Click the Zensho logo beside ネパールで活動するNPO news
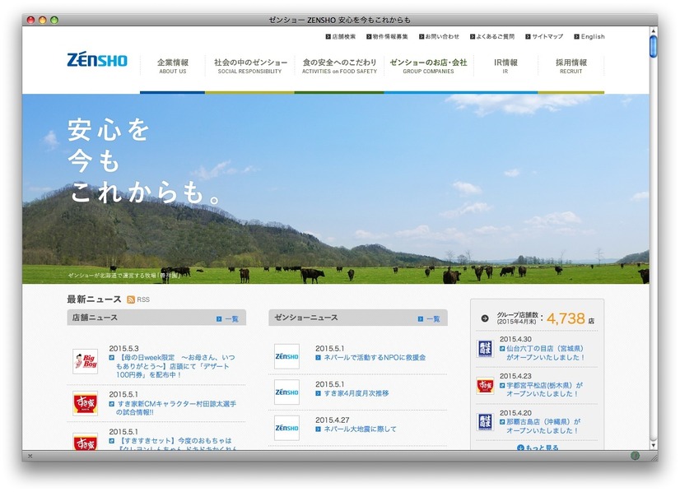 tap(286, 356)
